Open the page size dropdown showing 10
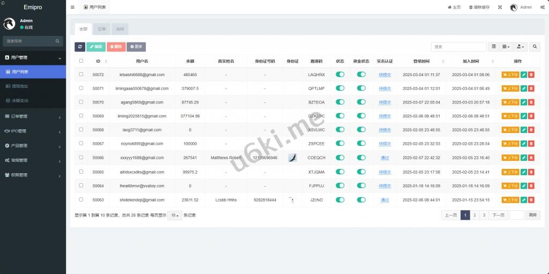The height and width of the screenshot is (274, 549). 174,215
